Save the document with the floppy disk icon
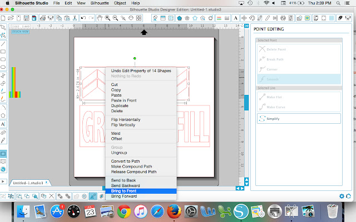This screenshot has width=356, height=222. point(26,18)
